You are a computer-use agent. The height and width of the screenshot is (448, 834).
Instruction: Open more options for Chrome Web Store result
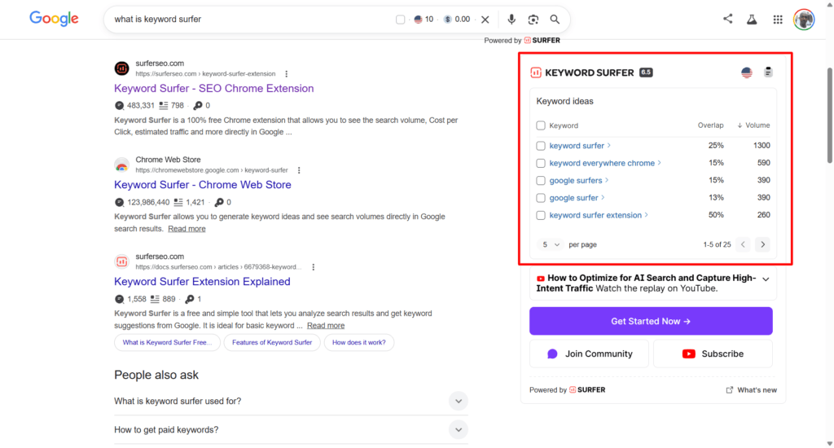point(299,170)
